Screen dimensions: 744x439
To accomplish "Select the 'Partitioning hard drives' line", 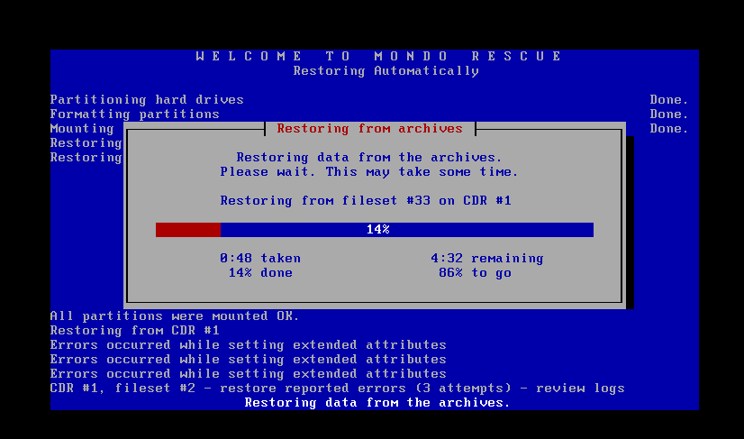I will (x=147, y=100).
